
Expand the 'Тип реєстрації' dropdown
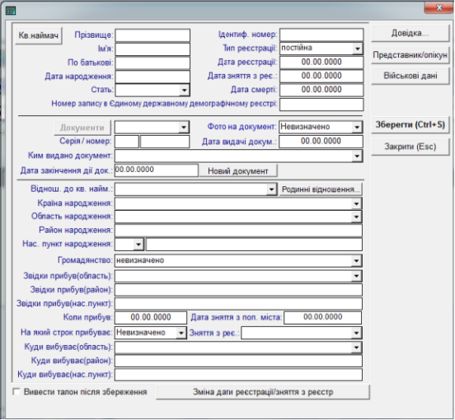coord(358,49)
